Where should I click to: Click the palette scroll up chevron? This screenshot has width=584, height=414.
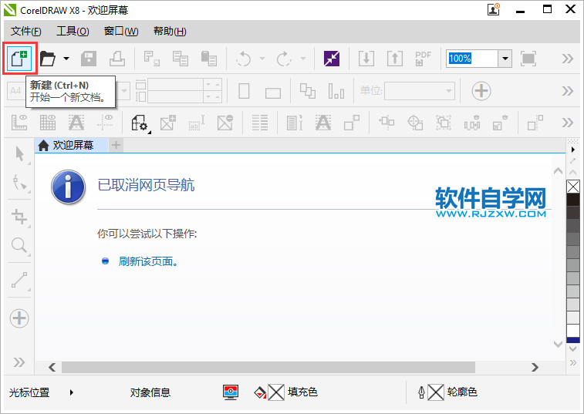point(573,173)
